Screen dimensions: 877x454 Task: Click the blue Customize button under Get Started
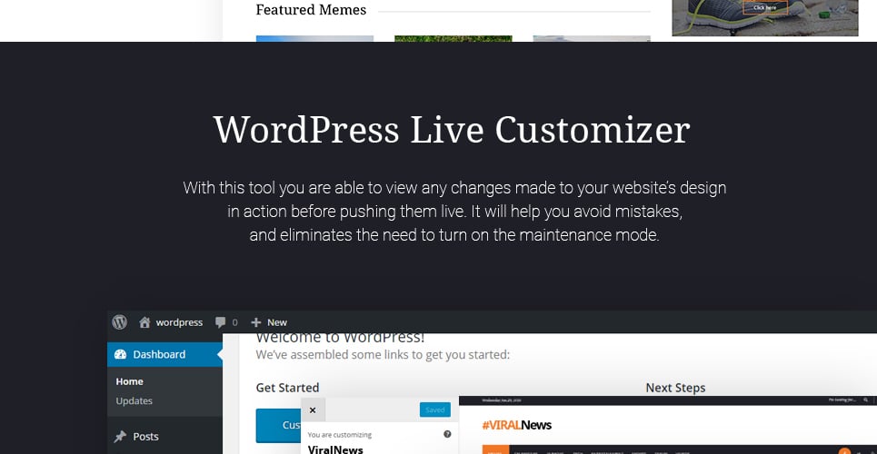[x=278, y=425]
